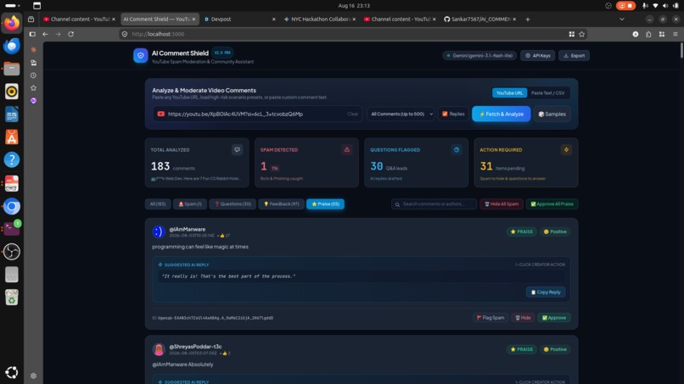Open the Samples presets

pos(552,114)
